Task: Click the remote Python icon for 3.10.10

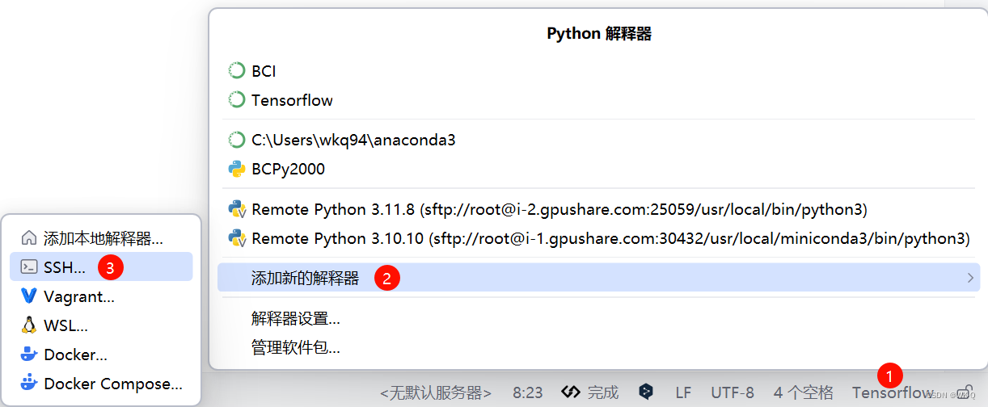Action: [237, 238]
